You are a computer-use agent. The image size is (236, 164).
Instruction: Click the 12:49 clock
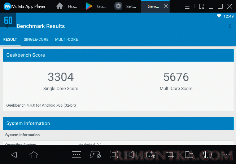tap(228, 16)
